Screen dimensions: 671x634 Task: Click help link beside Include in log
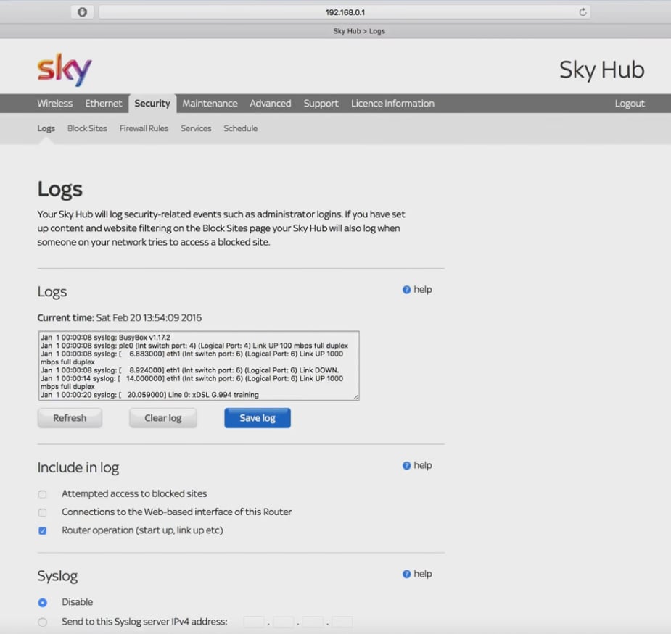click(423, 466)
